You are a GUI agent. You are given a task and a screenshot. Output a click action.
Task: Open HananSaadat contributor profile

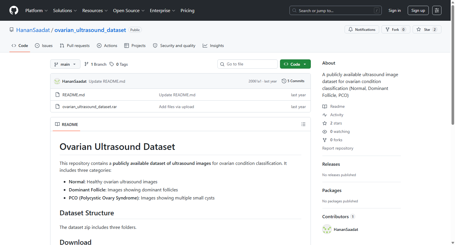pos(346,229)
